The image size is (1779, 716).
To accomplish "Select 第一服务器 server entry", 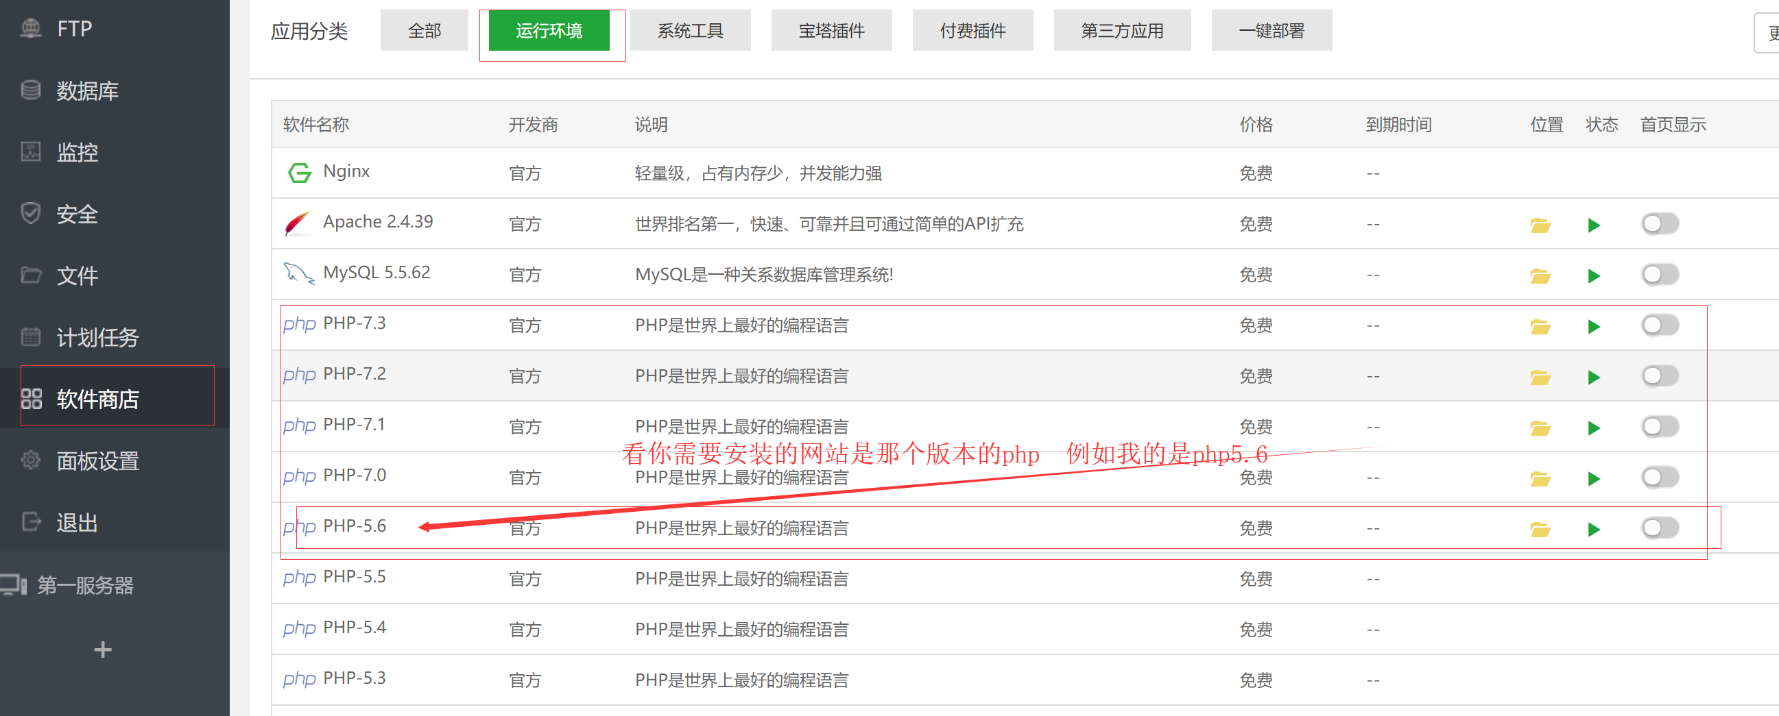I will coord(85,585).
